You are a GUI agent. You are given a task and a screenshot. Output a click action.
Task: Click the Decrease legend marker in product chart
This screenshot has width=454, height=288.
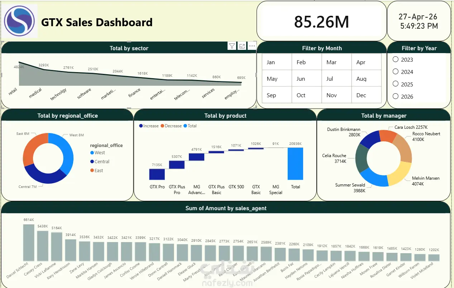click(x=162, y=126)
